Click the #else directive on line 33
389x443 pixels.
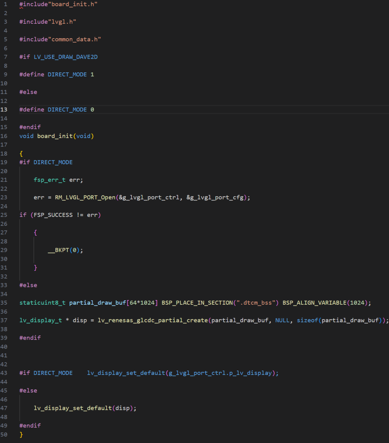(28, 285)
